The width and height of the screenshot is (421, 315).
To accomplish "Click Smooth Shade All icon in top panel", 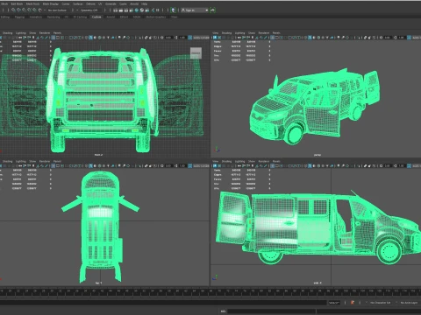I will 90,165.
